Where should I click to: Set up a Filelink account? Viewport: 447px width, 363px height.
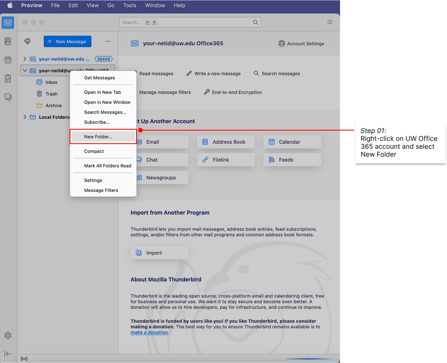click(226, 159)
